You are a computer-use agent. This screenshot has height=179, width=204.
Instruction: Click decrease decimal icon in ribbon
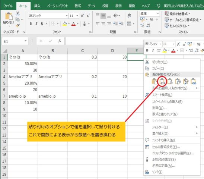click(148, 25)
